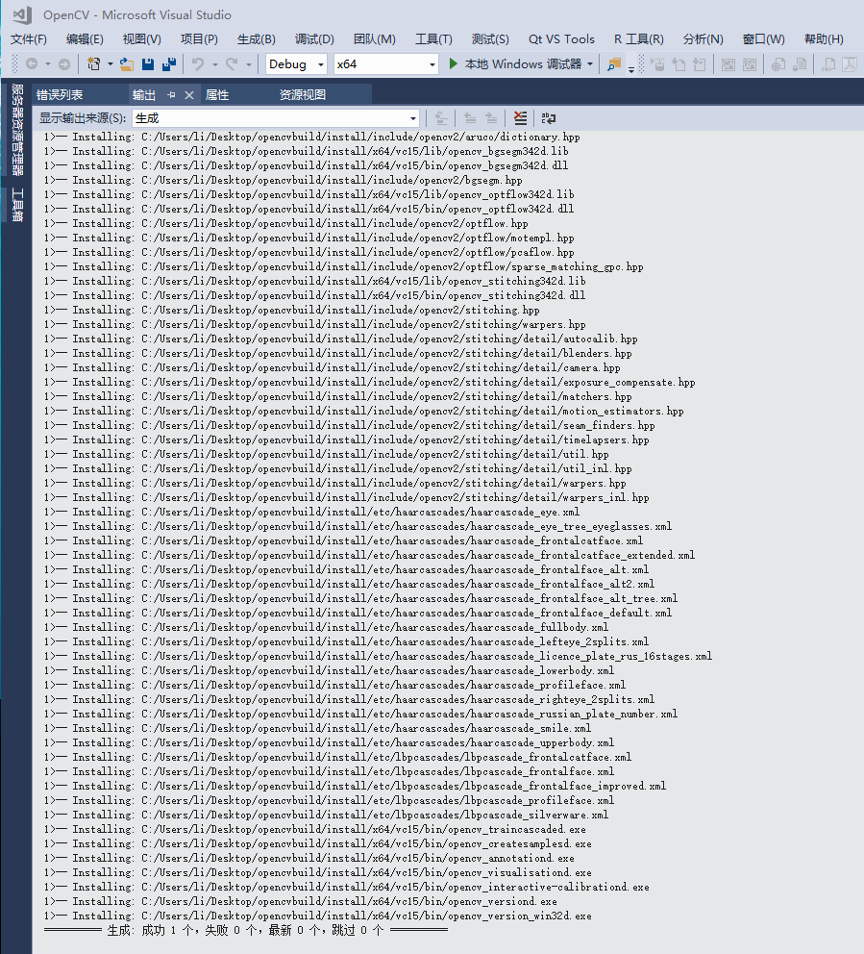Select the 输出 tab
864x954 pixels.
click(x=144, y=95)
